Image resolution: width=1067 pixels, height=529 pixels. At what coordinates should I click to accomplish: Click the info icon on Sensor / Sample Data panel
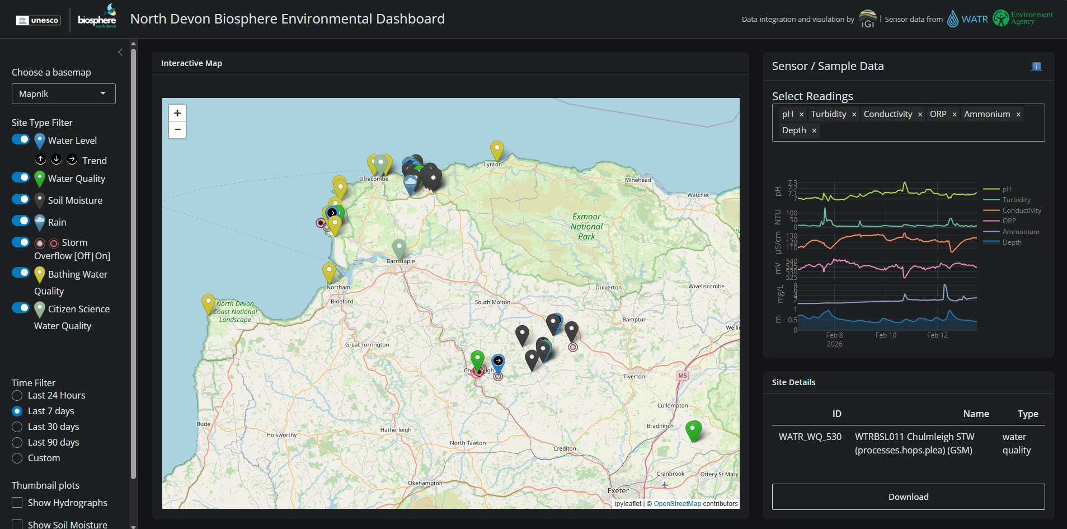pyautogui.click(x=1037, y=66)
